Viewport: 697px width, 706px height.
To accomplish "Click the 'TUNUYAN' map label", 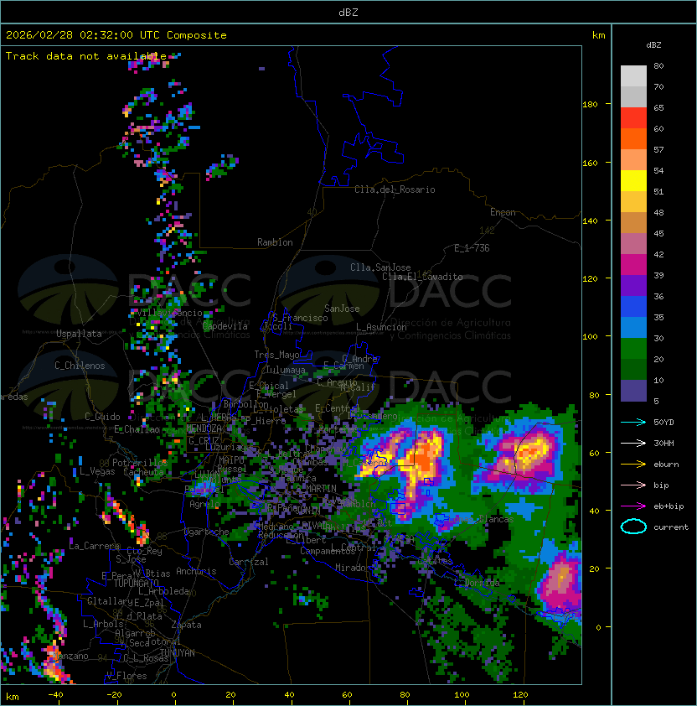I will [178, 653].
